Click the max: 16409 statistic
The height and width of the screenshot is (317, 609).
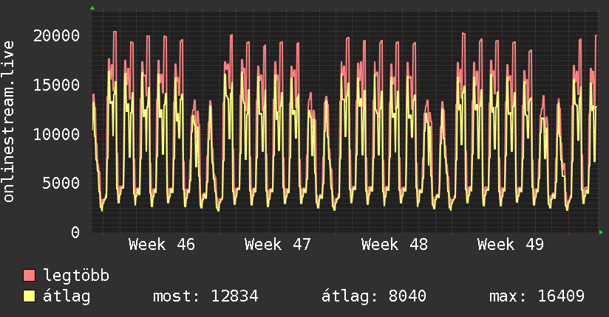coord(537,296)
